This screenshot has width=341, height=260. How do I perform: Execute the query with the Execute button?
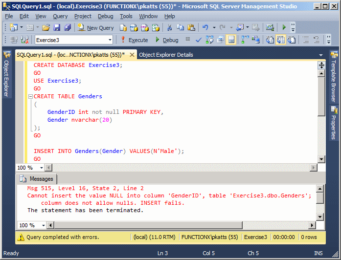point(134,40)
